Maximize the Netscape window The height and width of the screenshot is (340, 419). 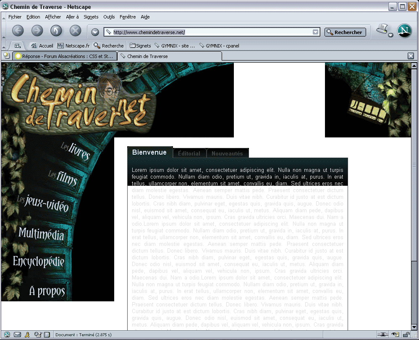(402, 6)
